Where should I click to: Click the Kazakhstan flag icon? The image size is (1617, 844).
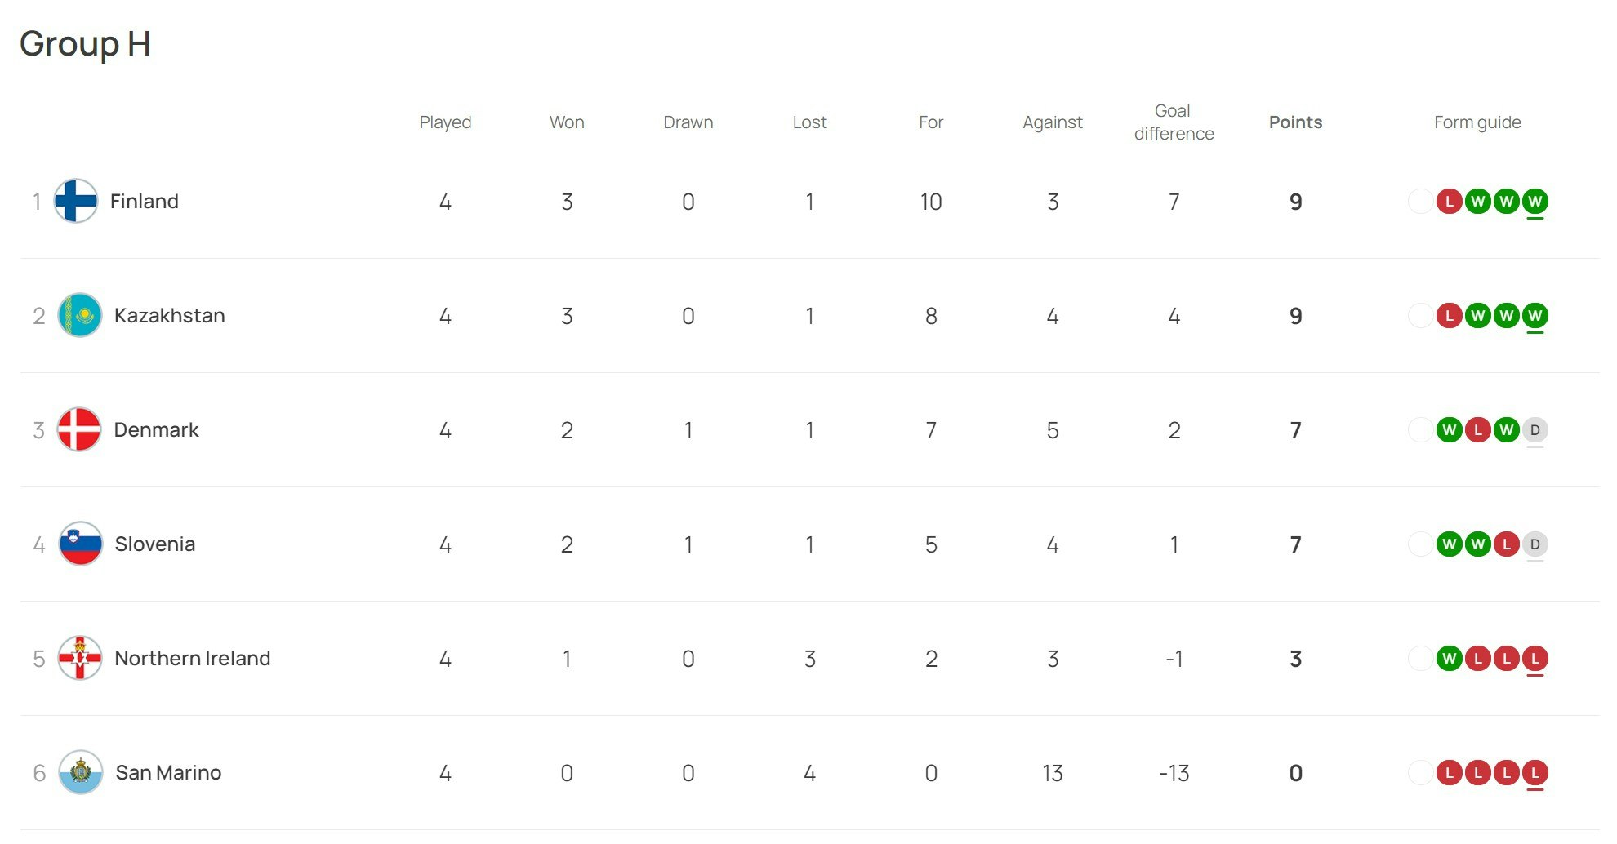80,315
